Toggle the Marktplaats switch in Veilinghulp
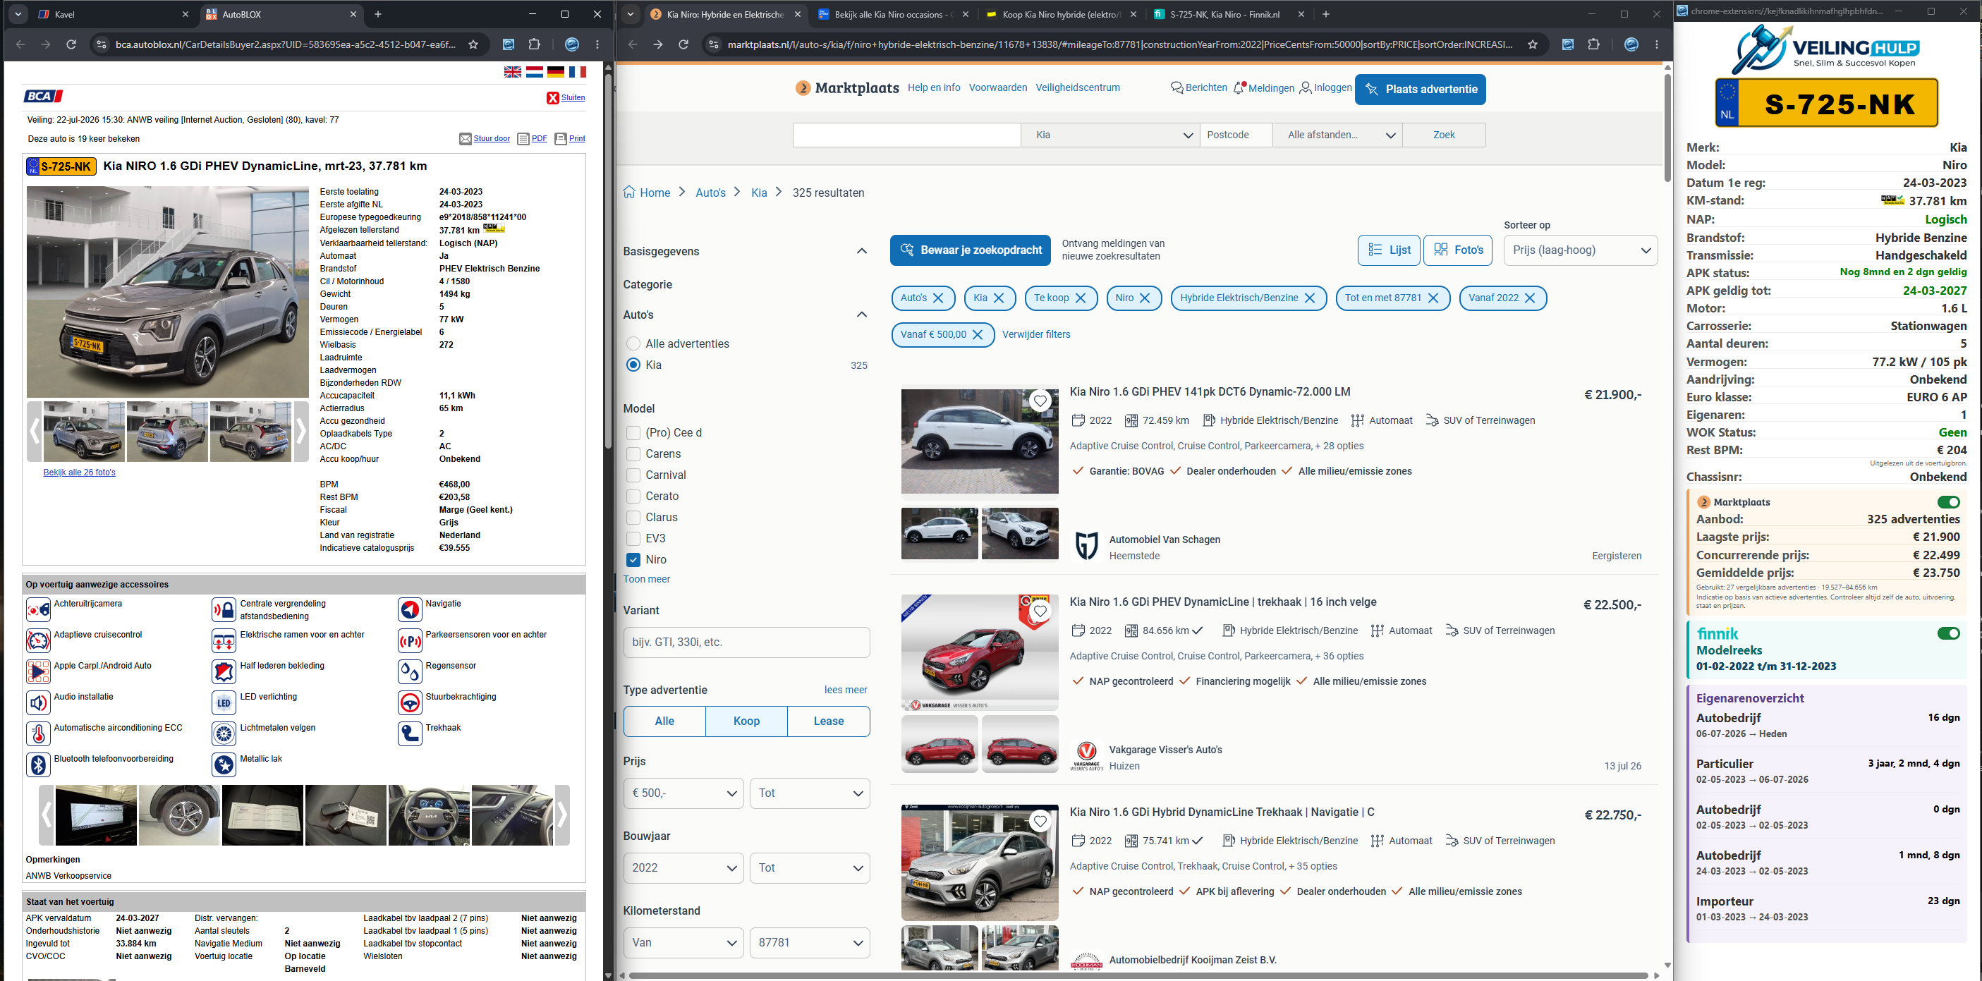 tap(1948, 502)
